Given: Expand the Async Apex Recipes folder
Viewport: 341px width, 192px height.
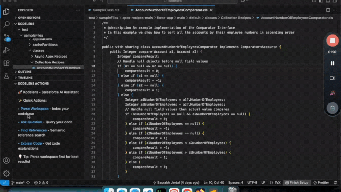Looking at the screenshot, I should pos(51,57).
